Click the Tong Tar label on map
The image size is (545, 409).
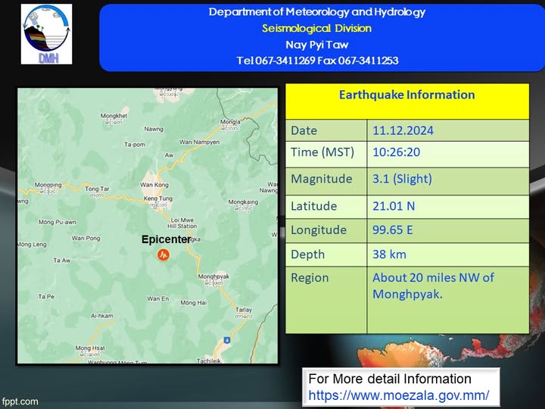coord(97,189)
